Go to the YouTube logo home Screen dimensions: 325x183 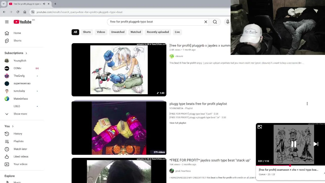coord(22,22)
